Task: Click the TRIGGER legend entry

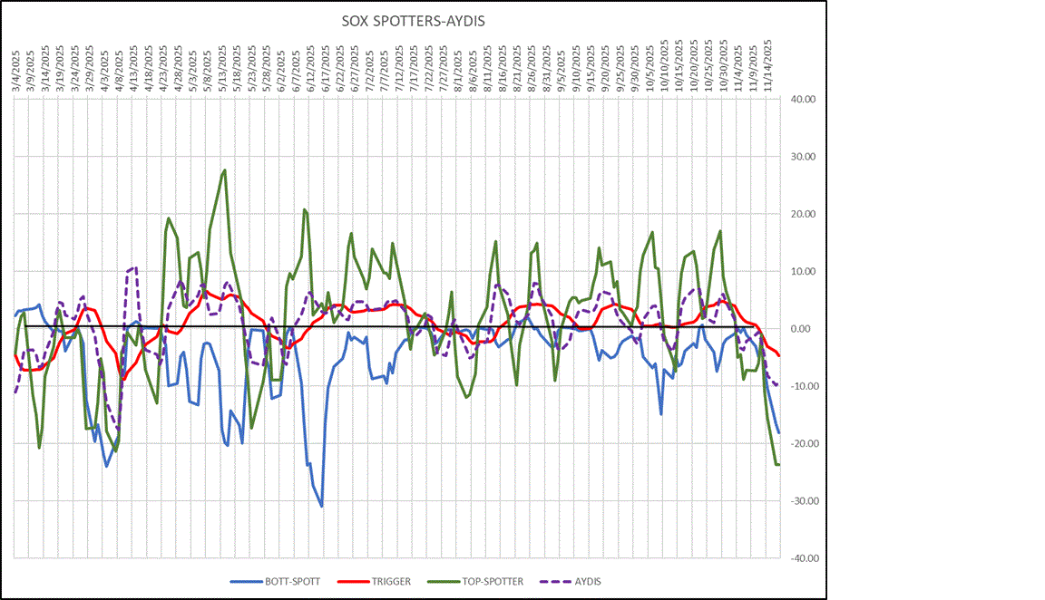Action: click(375, 581)
